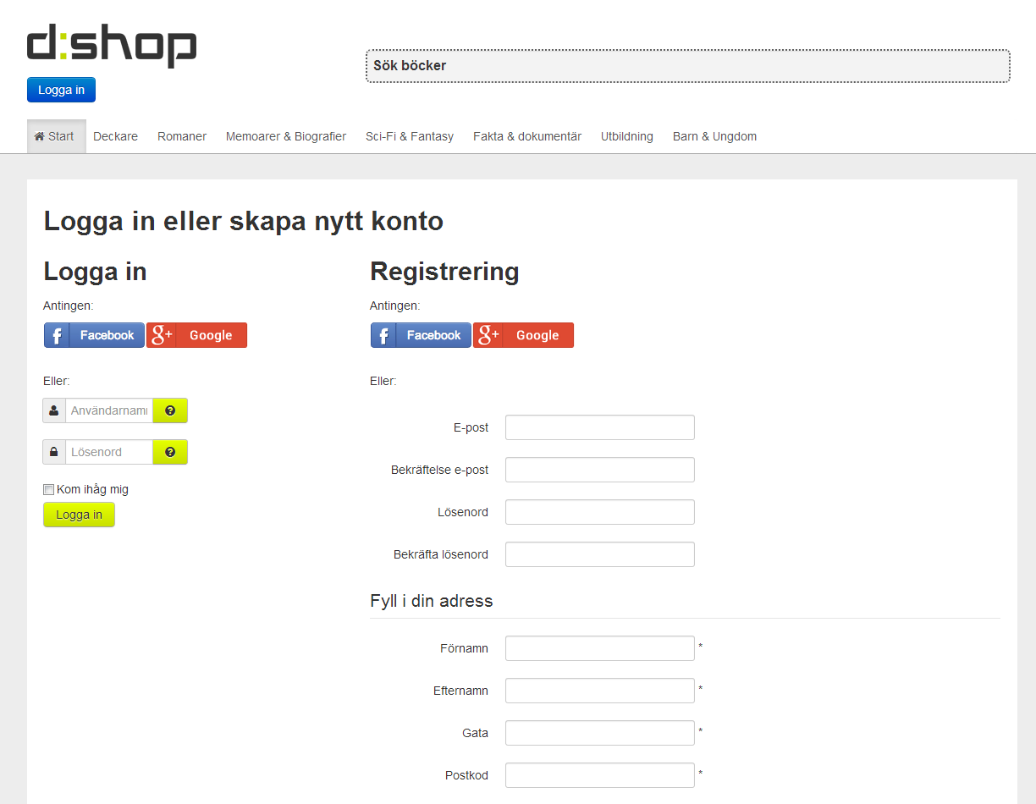
Task: Enable the "Kom ihåg mig" checkbox
Action: click(x=49, y=490)
